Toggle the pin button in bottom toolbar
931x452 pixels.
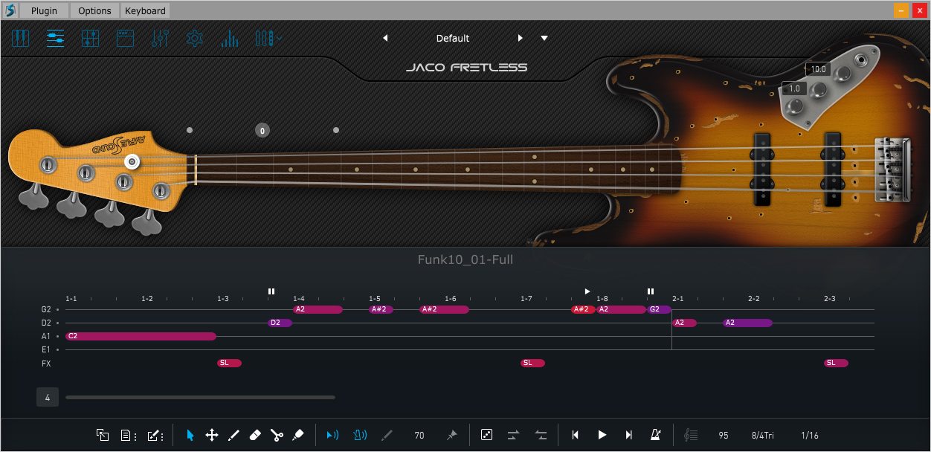pos(451,435)
